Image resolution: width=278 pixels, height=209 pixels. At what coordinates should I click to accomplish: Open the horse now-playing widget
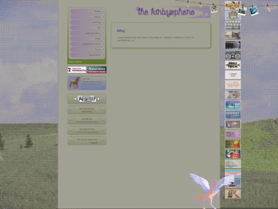pos(87,83)
